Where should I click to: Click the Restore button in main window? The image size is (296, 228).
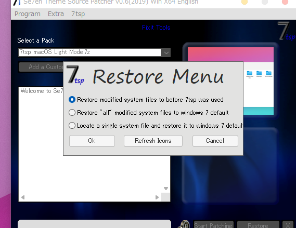(258, 225)
